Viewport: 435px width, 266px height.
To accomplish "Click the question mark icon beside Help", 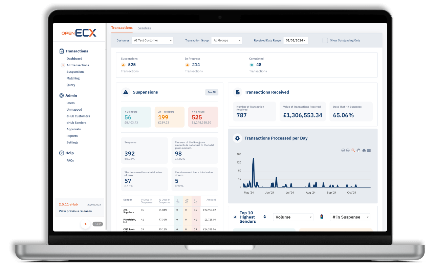I will 61,153.
